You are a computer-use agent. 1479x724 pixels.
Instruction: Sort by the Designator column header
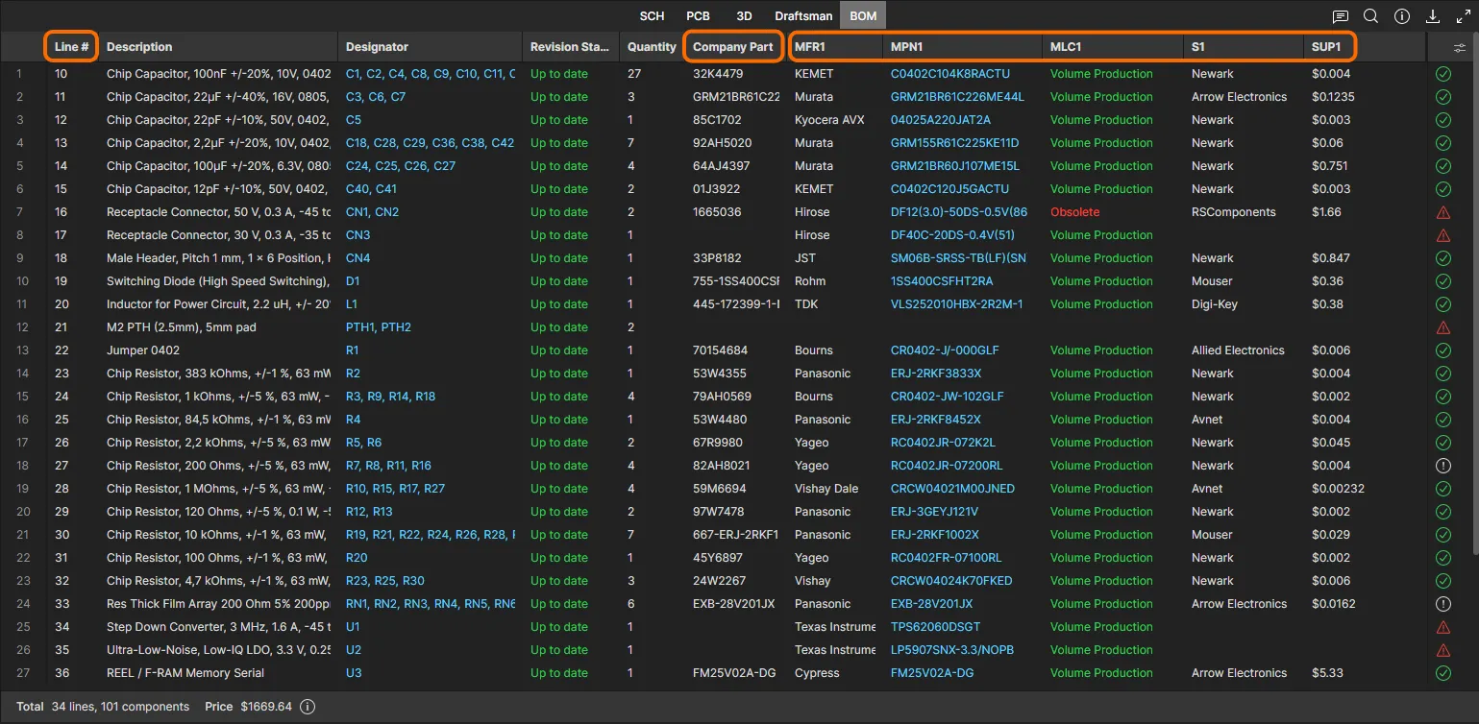(377, 47)
